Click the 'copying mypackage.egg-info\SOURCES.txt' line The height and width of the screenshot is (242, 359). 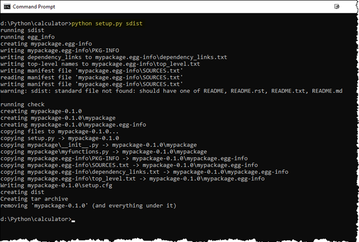(129, 165)
